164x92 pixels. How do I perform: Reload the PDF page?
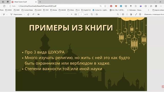[x=4, y=6]
